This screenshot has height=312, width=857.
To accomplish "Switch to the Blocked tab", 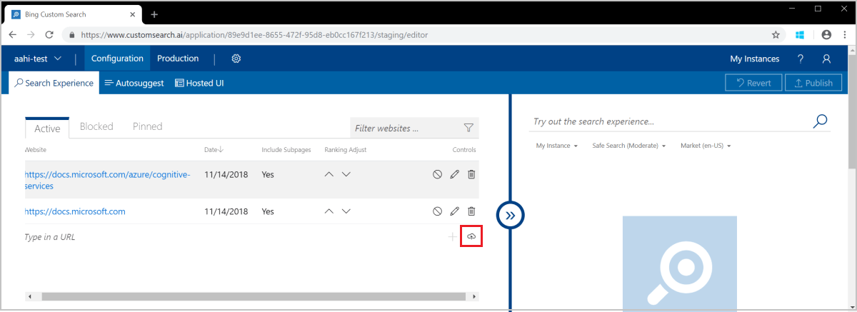I will pos(96,126).
